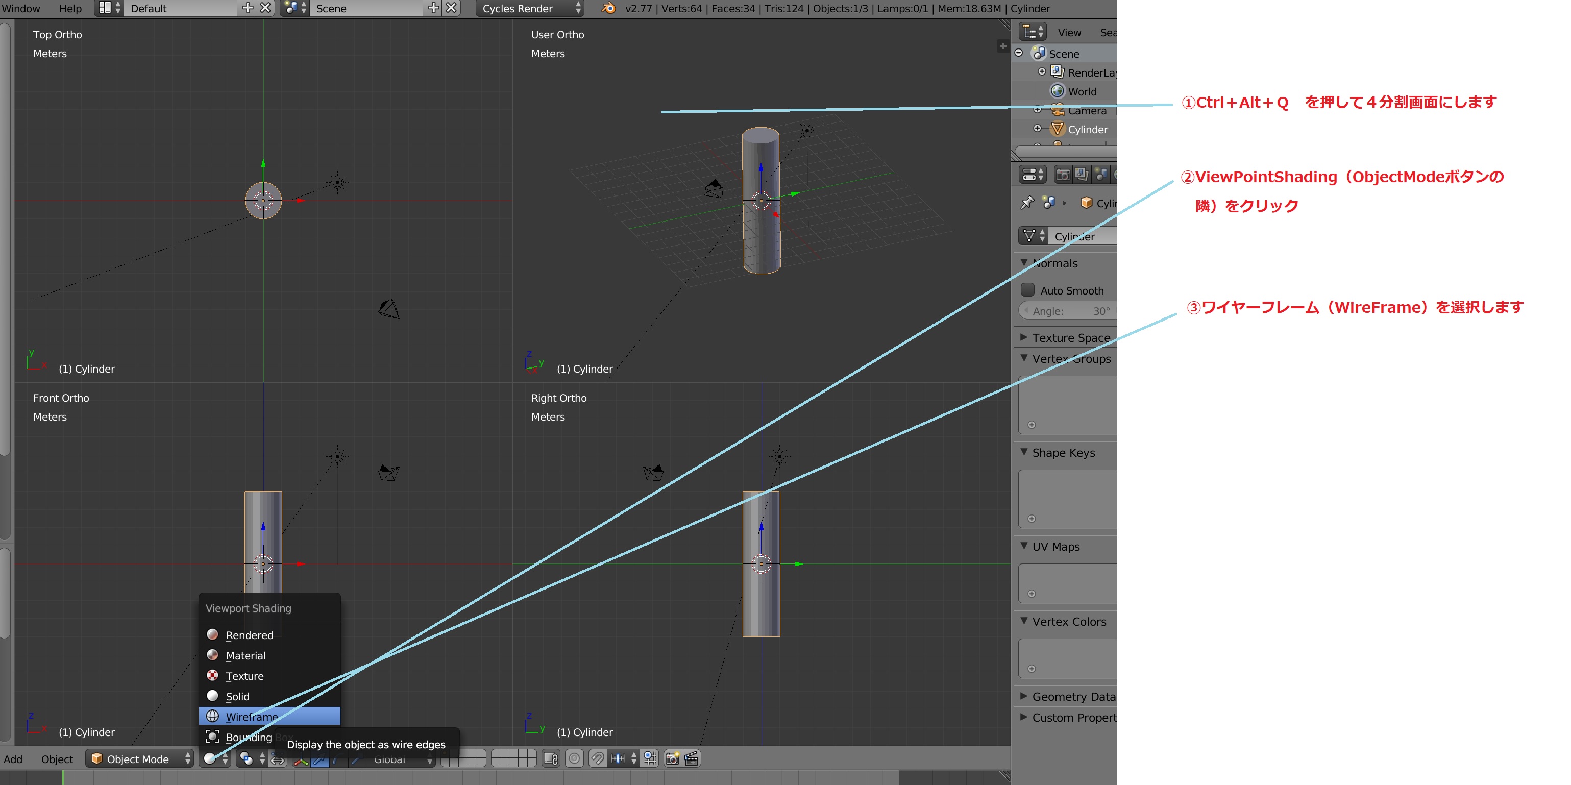Open the mesh data browse icon beside Cylinder
The width and height of the screenshot is (1571, 785).
1033,236
